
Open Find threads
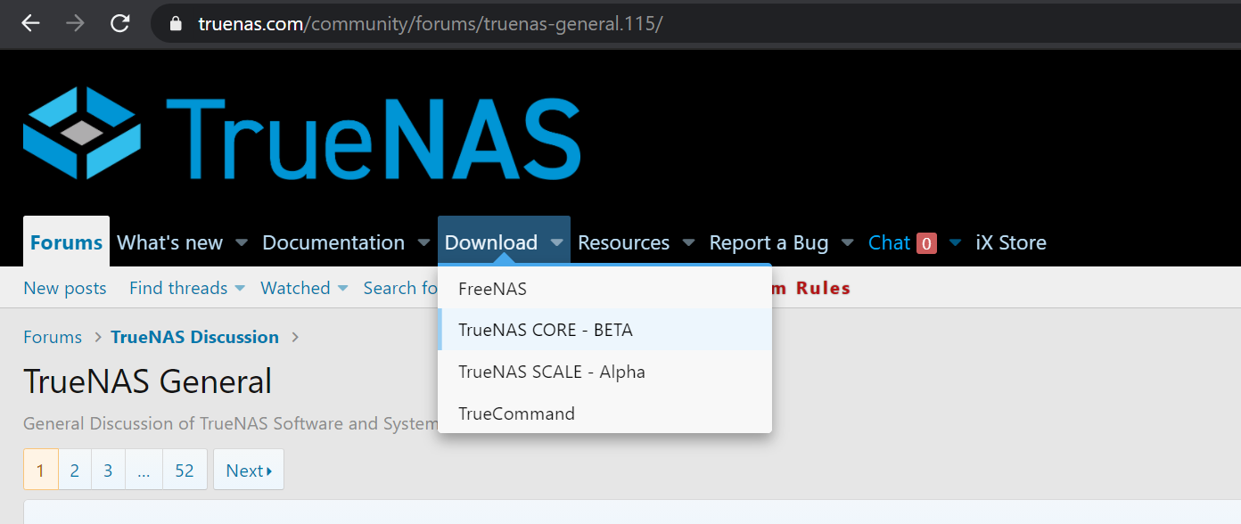pyautogui.click(x=178, y=288)
